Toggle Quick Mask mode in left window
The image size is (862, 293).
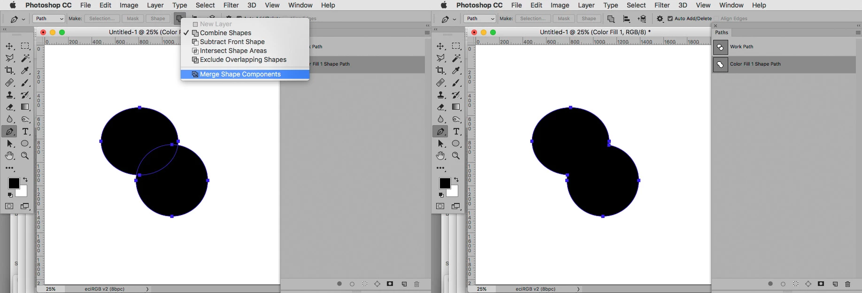[9, 206]
